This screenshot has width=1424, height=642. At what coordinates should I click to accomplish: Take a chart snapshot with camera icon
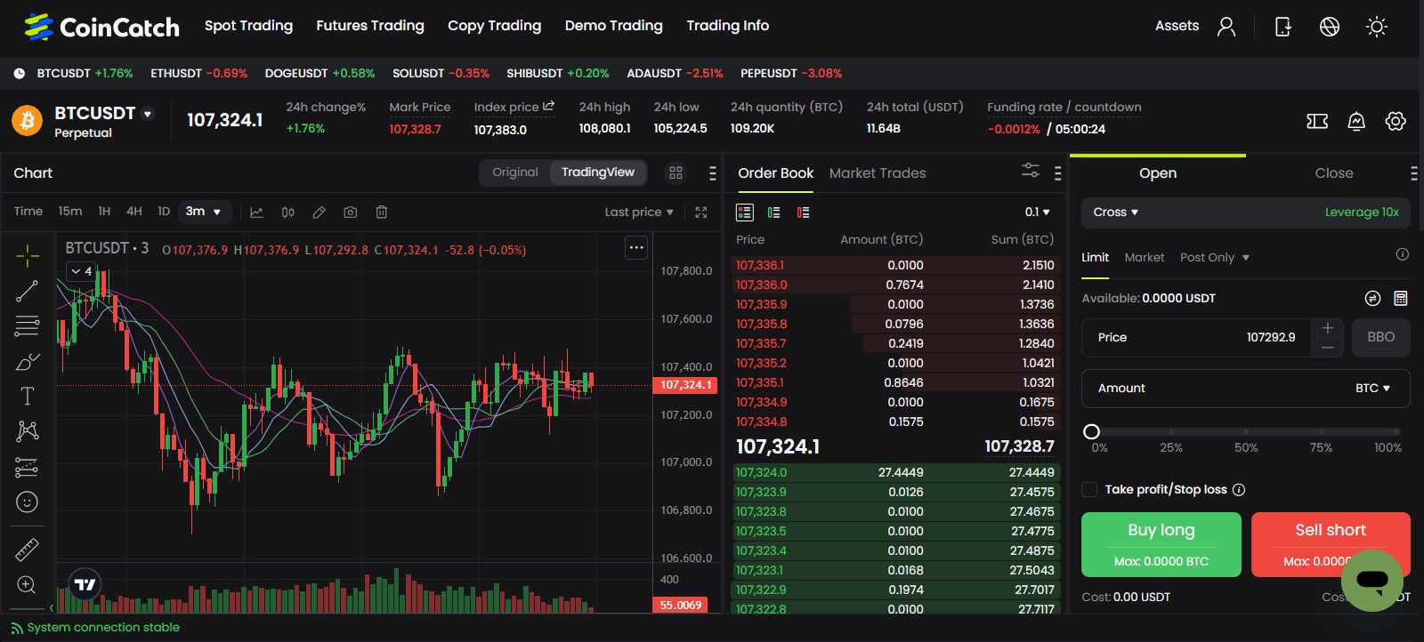(x=351, y=212)
